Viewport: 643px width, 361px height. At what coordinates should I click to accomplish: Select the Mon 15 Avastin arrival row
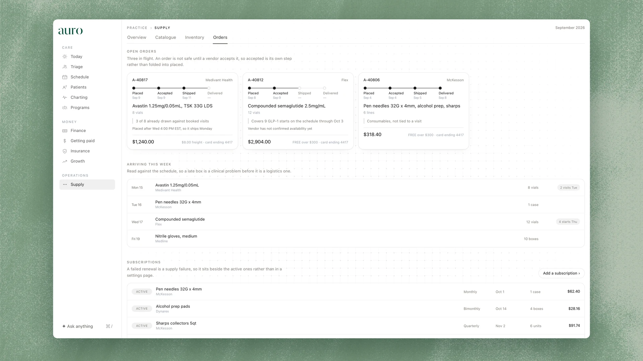click(x=356, y=188)
